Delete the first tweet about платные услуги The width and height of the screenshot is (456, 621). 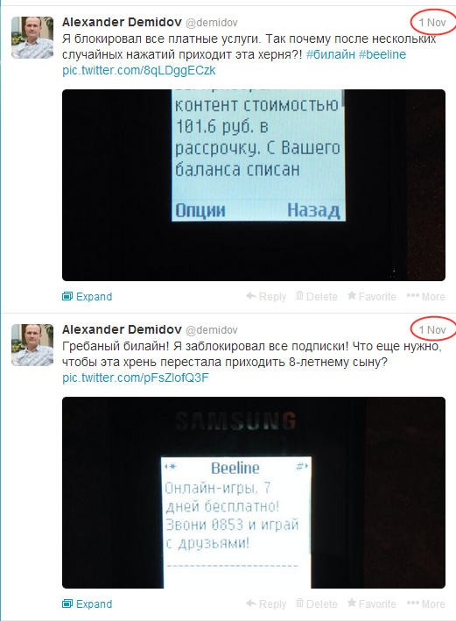coord(317,296)
